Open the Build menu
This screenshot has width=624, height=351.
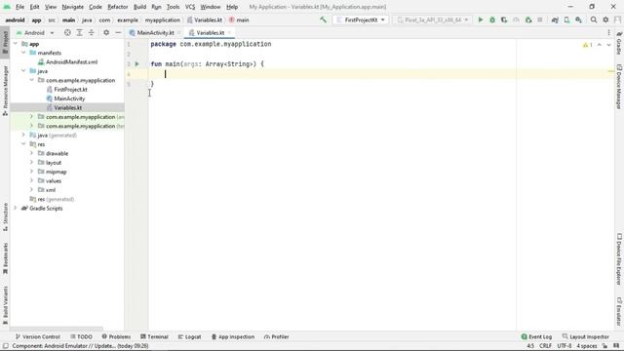tap(139, 7)
